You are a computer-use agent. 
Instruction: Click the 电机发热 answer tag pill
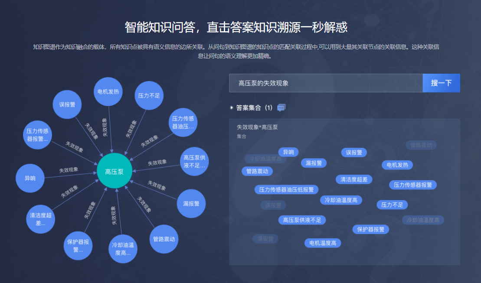[397, 165]
